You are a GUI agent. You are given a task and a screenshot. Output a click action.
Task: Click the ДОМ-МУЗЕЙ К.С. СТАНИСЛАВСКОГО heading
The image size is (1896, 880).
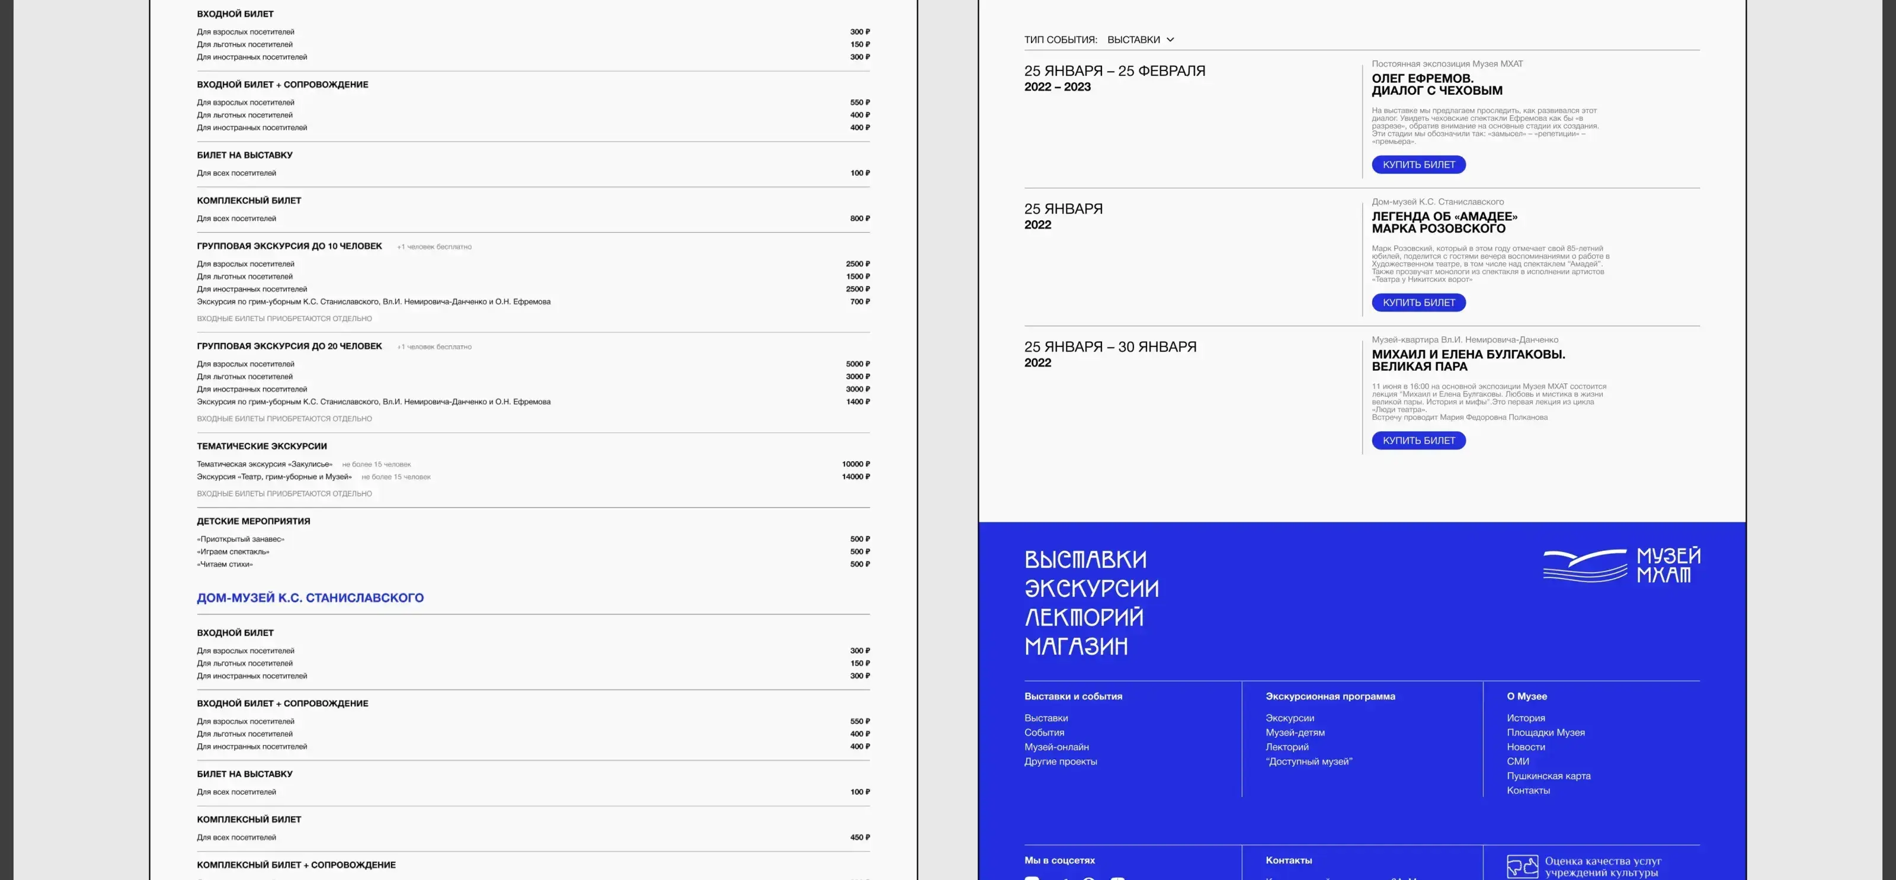(x=310, y=598)
